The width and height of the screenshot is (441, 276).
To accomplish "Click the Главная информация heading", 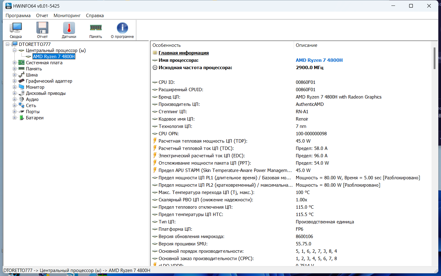I will [x=183, y=53].
